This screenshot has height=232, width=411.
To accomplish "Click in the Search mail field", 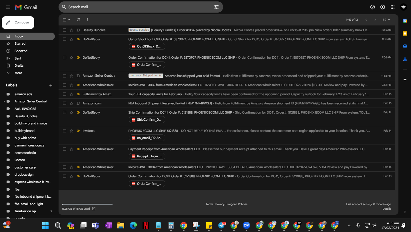I will pos(141,7).
